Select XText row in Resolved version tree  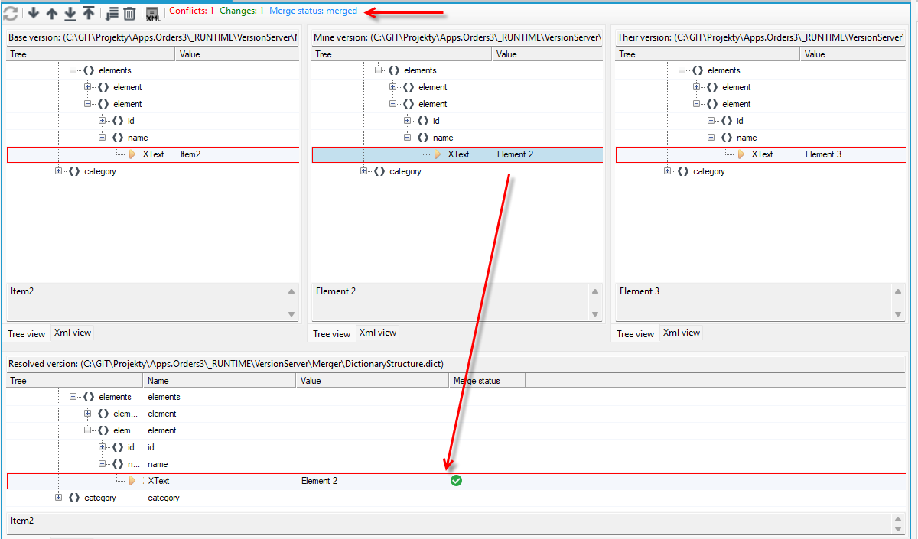(455, 481)
